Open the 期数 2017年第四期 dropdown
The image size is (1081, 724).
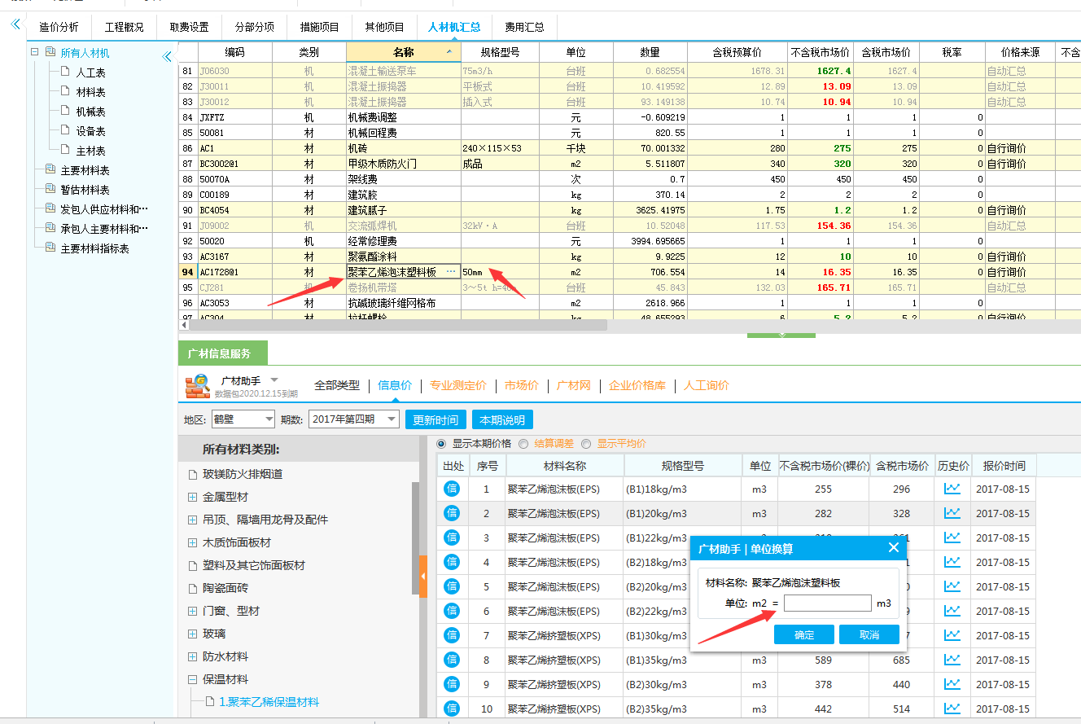click(x=352, y=419)
